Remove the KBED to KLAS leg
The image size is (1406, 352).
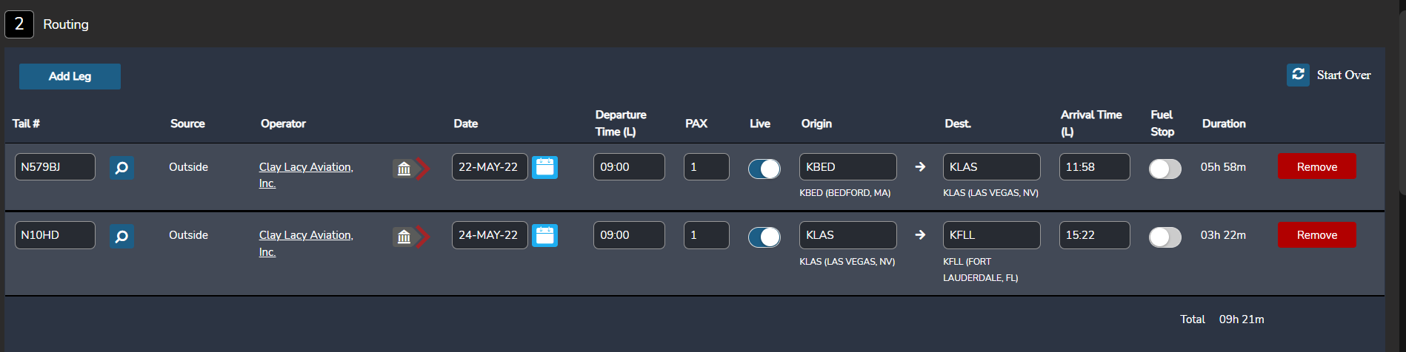[1316, 166]
